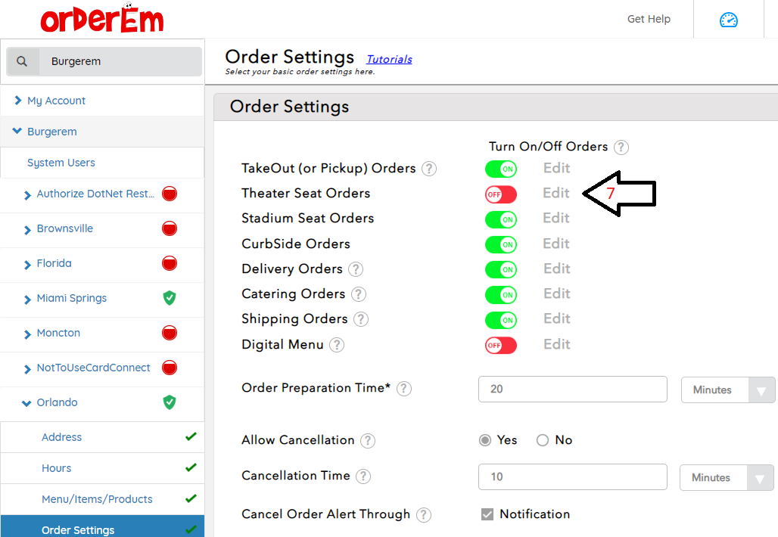Click the red status icon for Brownsville
Image resolution: width=778 pixels, height=537 pixels.
(170, 228)
